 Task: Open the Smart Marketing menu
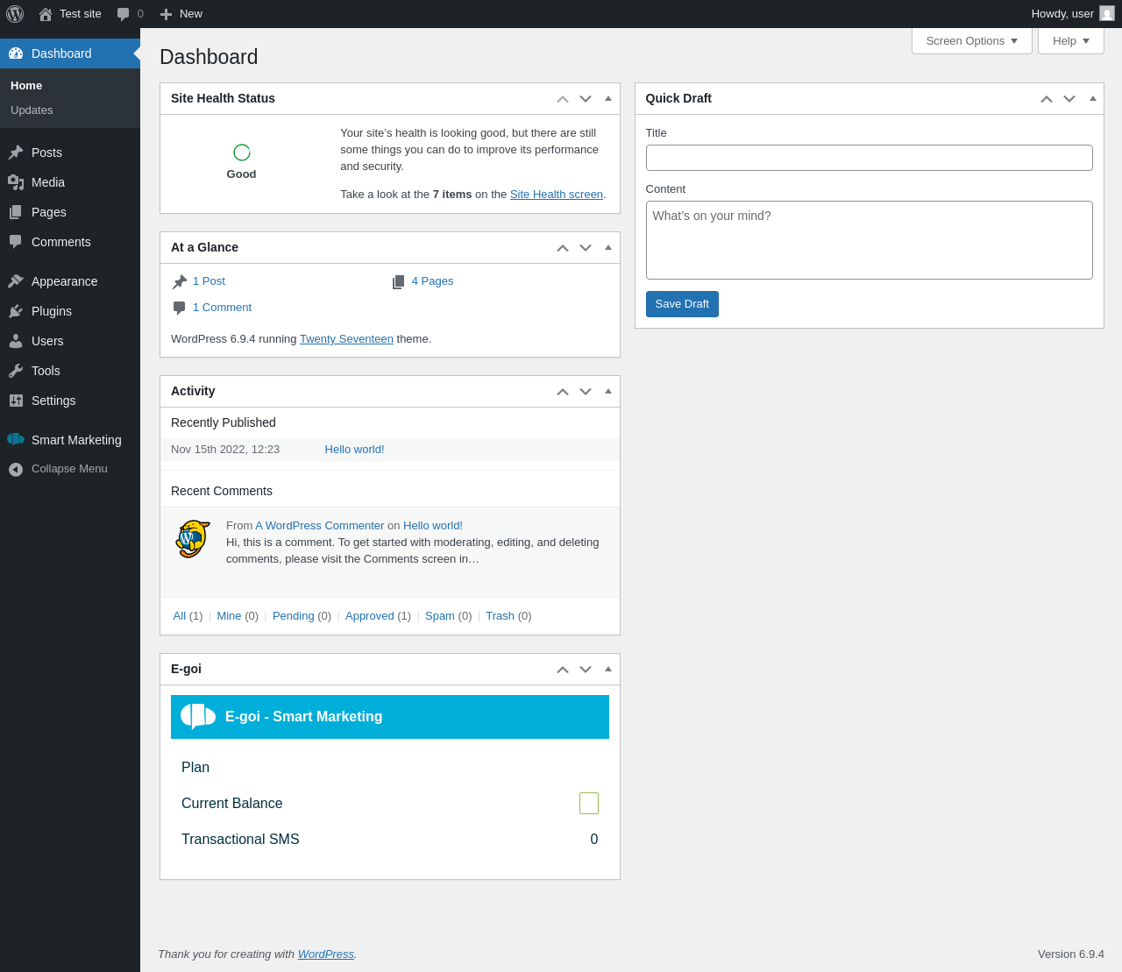click(x=70, y=440)
